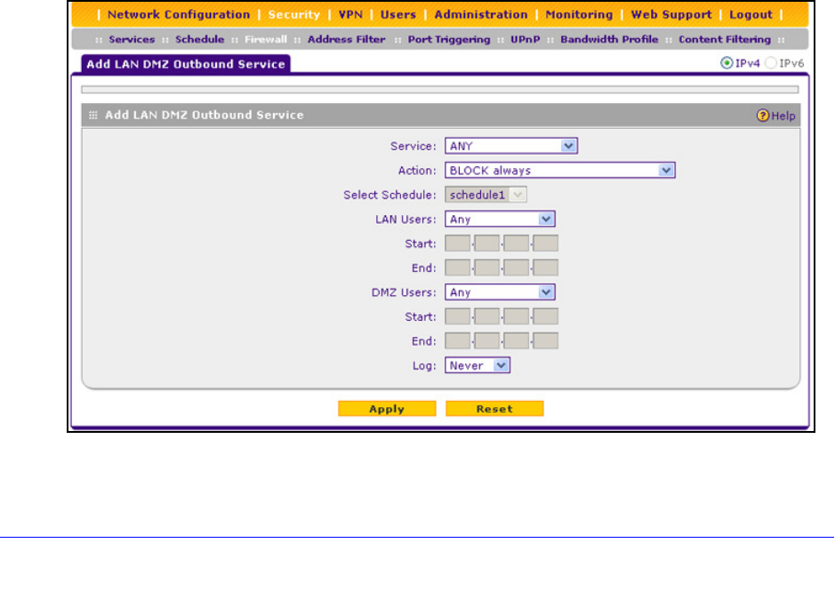Open the Network Configuration menu

click(x=179, y=14)
